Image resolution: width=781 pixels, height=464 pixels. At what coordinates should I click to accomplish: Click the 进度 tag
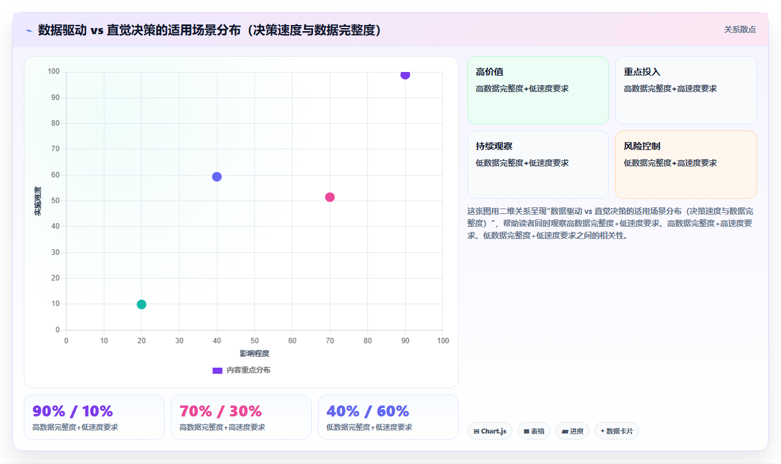(572, 431)
